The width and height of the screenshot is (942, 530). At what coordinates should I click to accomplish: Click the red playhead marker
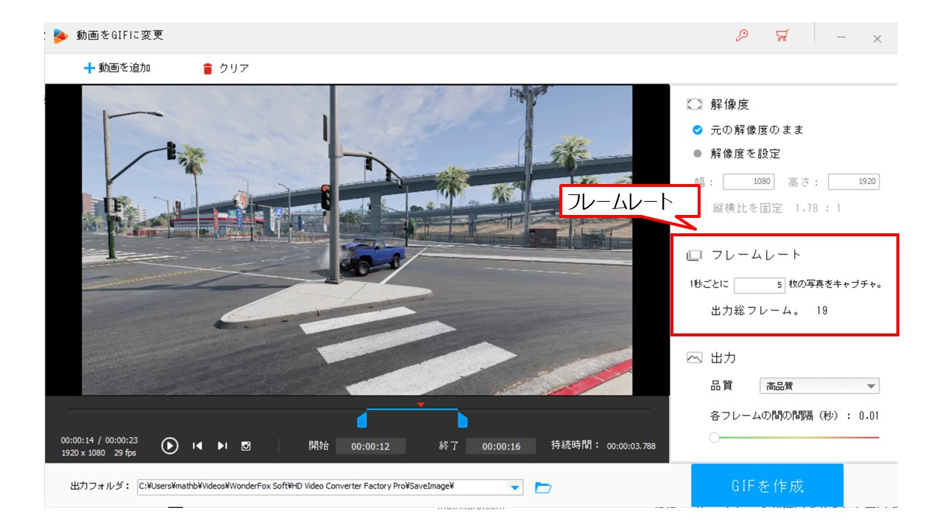pos(420,404)
